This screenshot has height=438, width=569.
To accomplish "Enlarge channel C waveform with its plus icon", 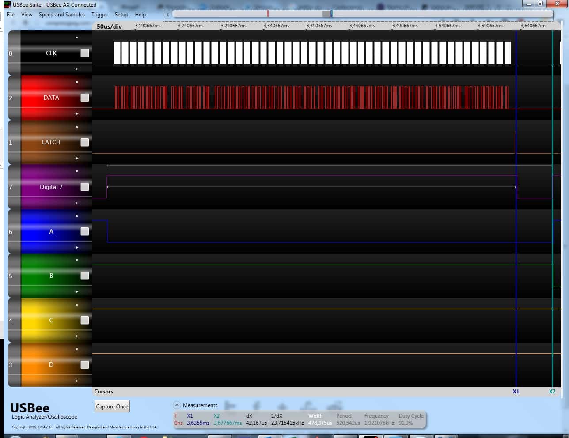I will (x=77, y=336).
